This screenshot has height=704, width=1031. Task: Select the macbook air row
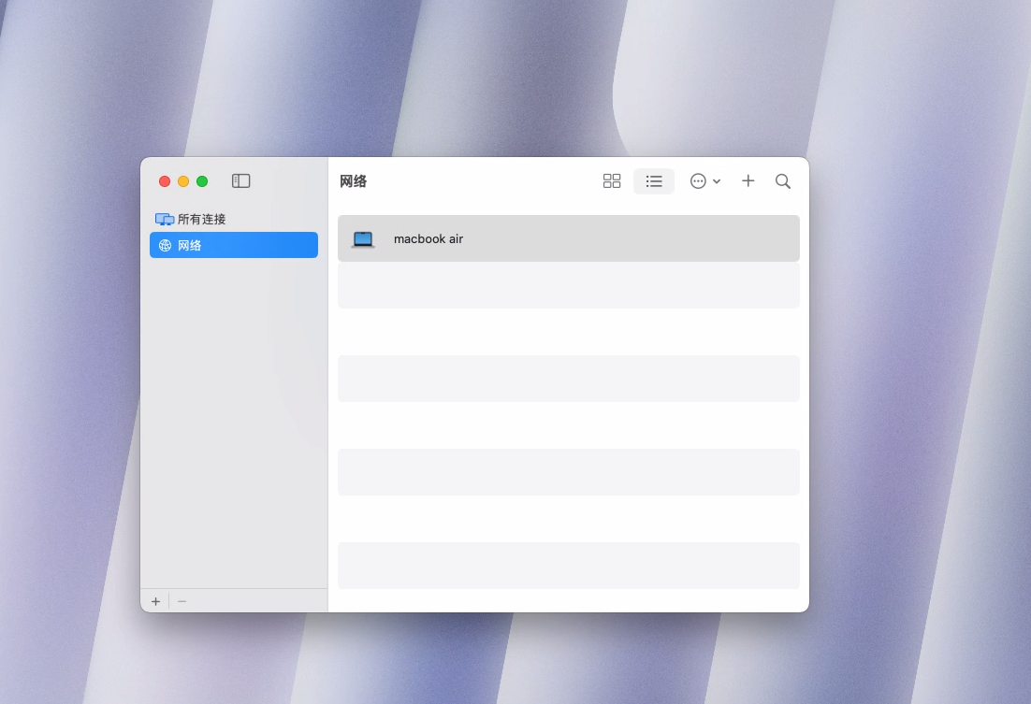click(569, 238)
